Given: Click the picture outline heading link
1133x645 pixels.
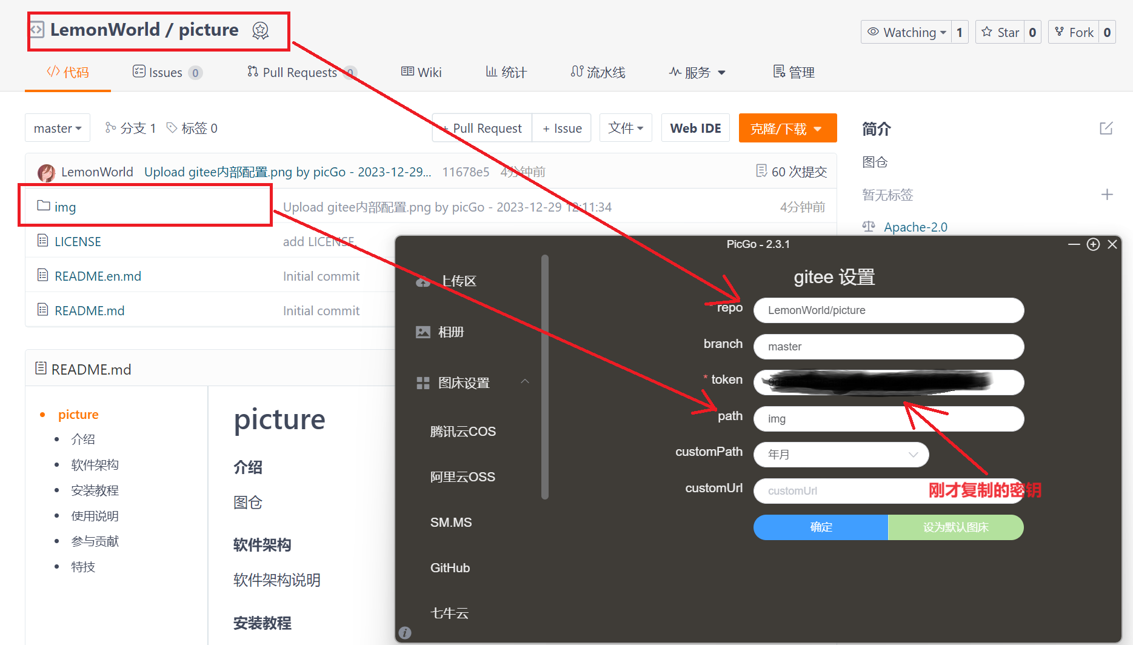Looking at the screenshot, I should (78, 415).
